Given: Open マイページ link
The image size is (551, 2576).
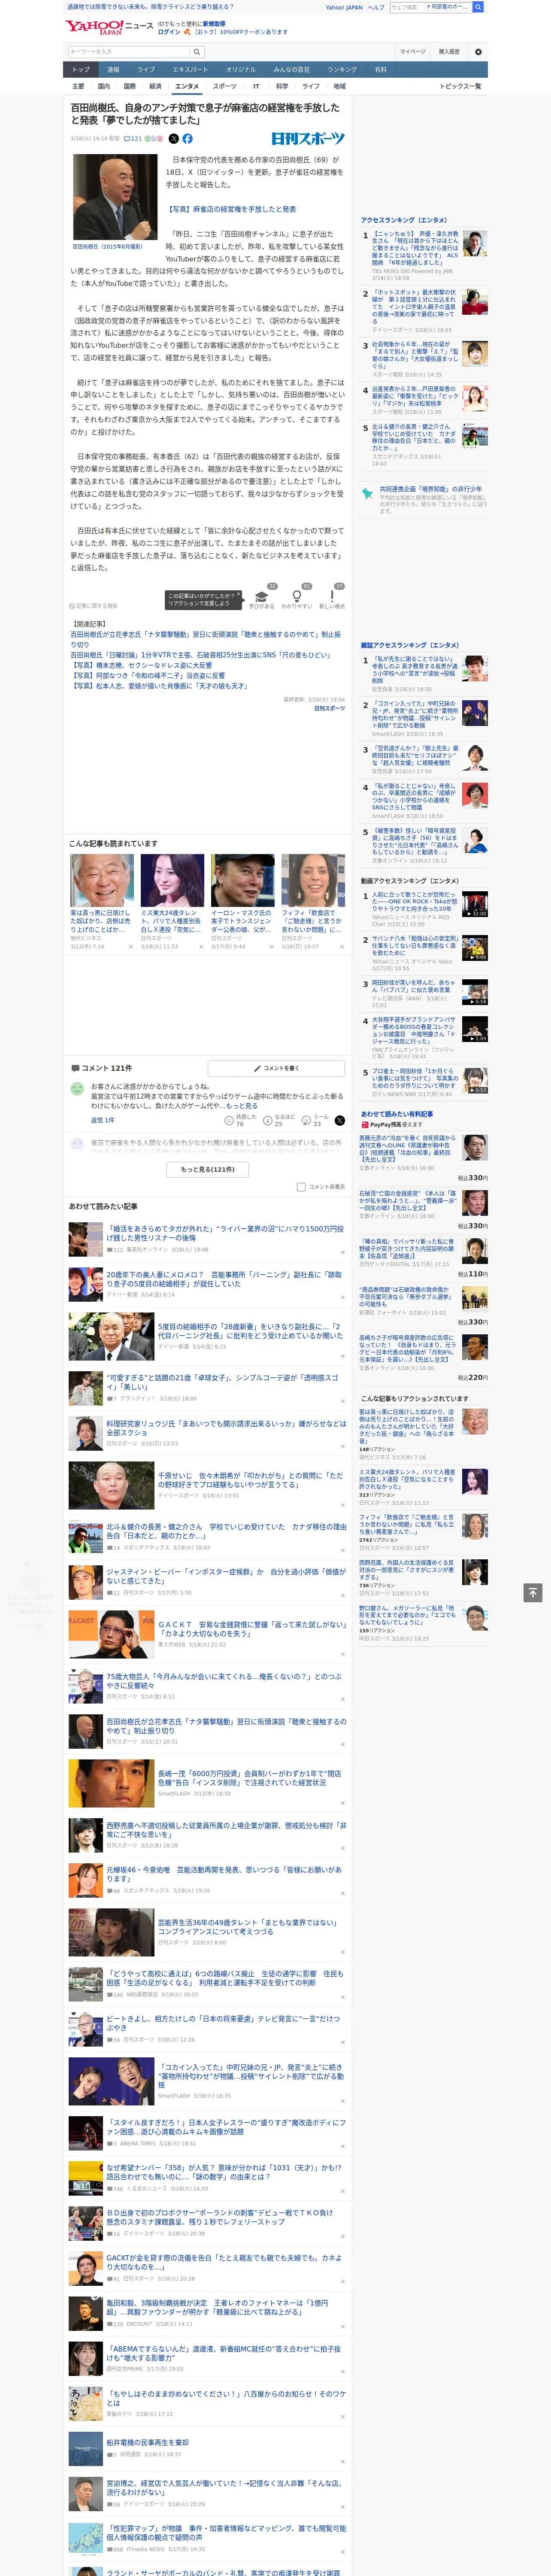Looking at the screenshot, I should point(412,52).
